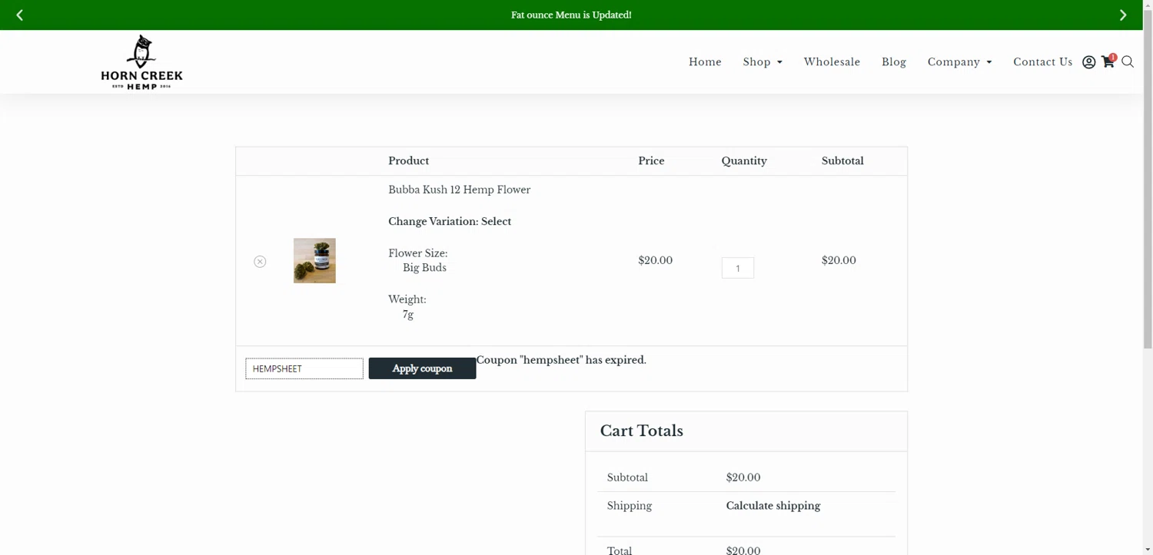This screenshot has width=1153, height=555.
Task: Open the user account icon
Action: (1088, 62)
